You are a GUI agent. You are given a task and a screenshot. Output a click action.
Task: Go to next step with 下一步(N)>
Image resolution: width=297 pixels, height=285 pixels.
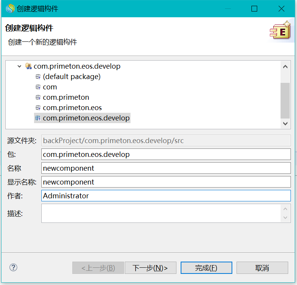tap(150, 268)
